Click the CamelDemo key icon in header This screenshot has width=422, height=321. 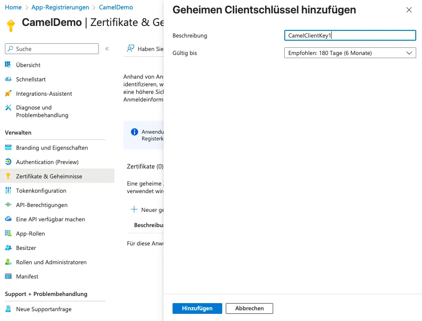click(x=11, y=26)
